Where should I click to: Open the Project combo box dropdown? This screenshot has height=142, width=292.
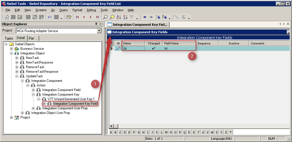click(x=99, y=31)
